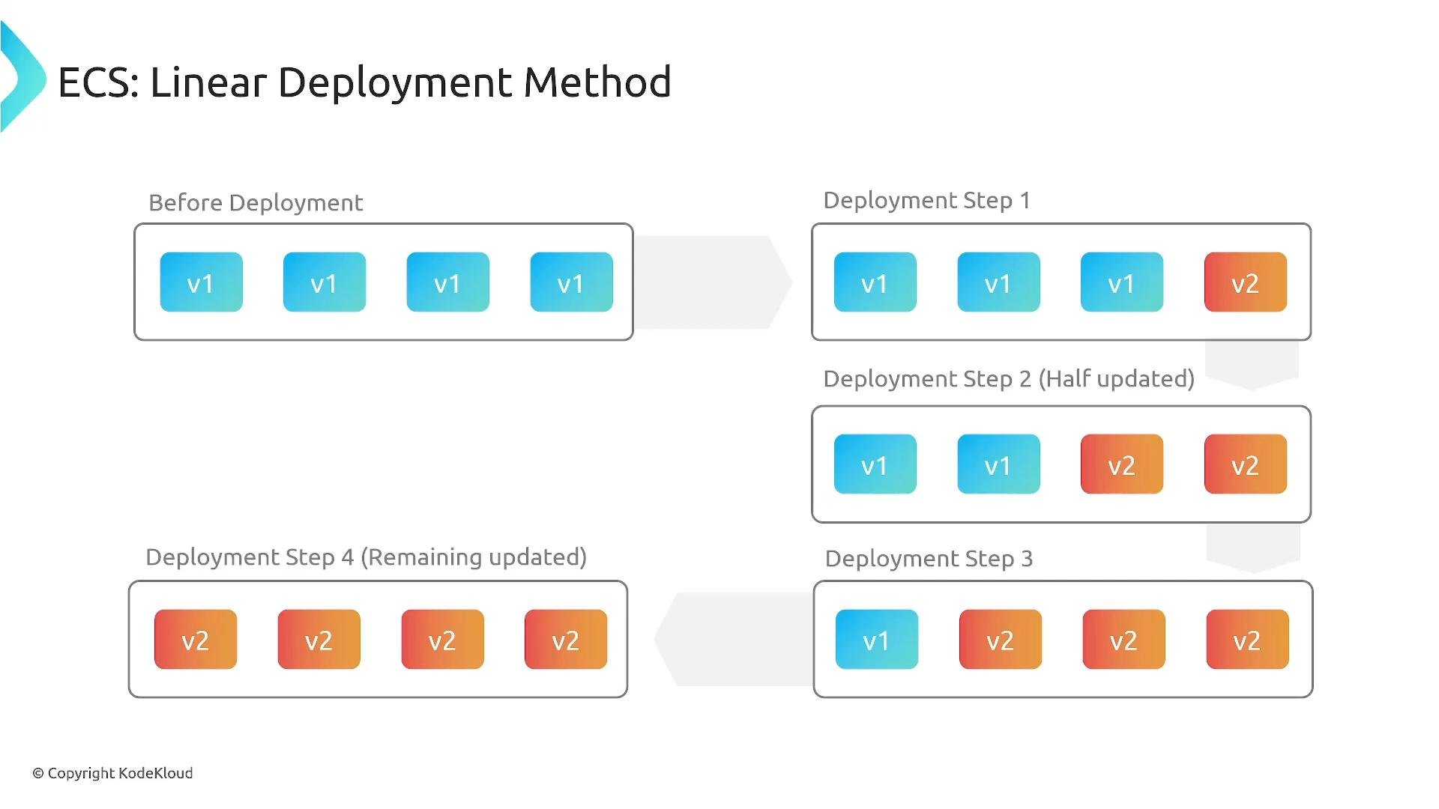The width and height of the screenshot is (1439, 809).
Task: Click the 'Deployment Step 1' heading
Action: click(926, 201)
